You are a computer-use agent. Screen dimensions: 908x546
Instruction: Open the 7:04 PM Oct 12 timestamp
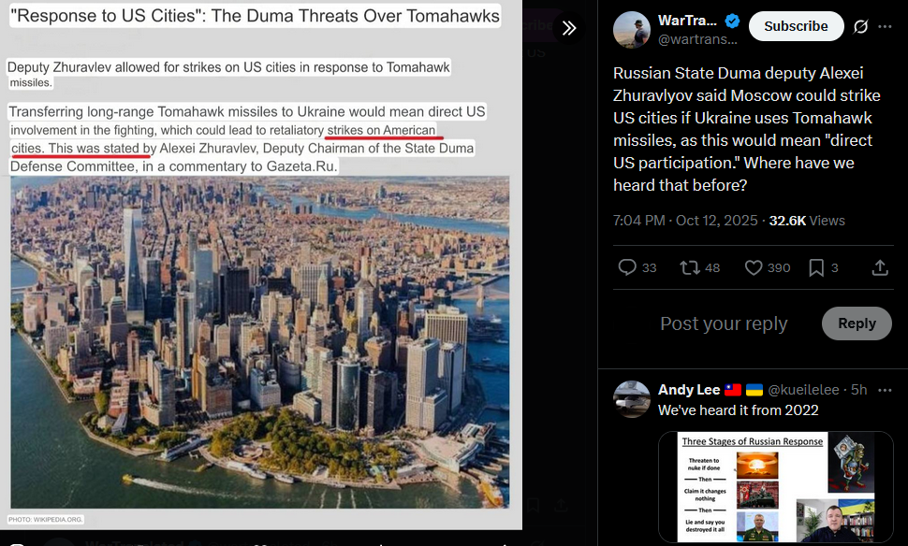tap(685, 221)
